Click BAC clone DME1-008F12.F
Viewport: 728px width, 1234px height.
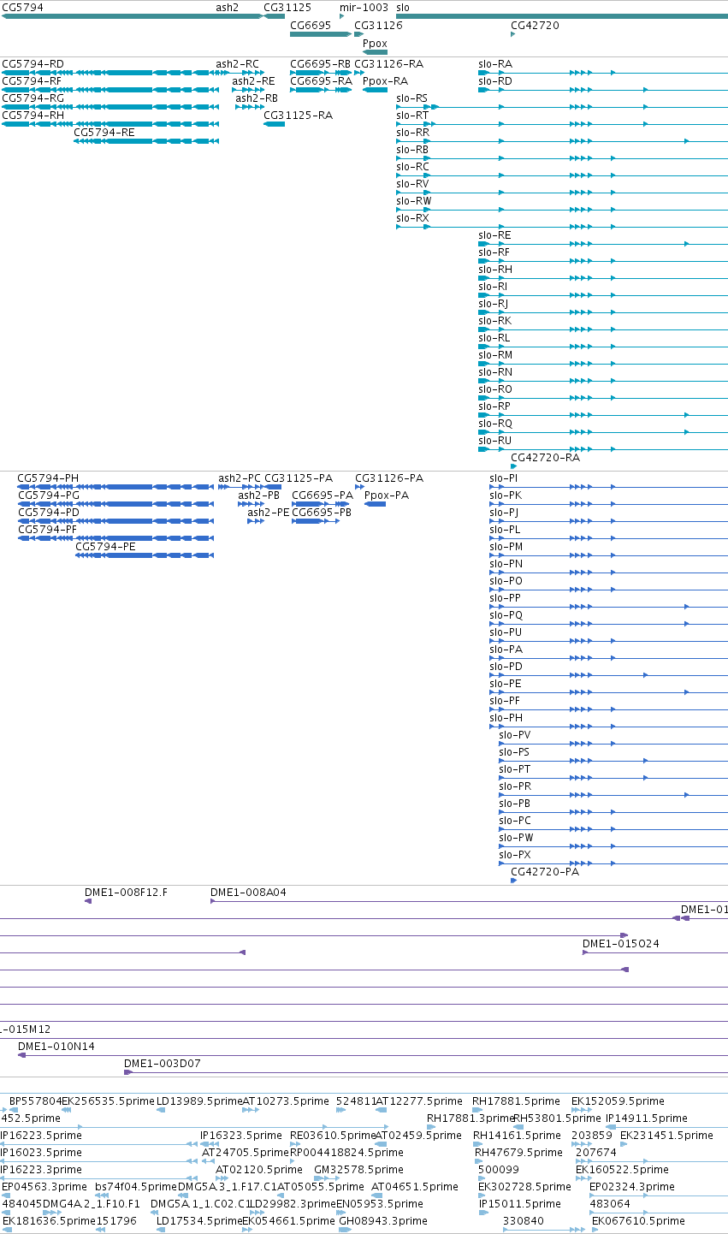[x=126, y=893]
